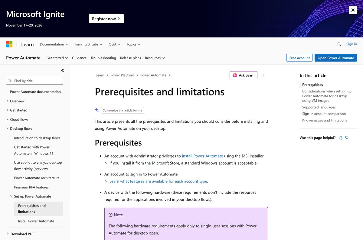Click the Learn breadcrumb
363x240 pixels.
tap(100, 75)
